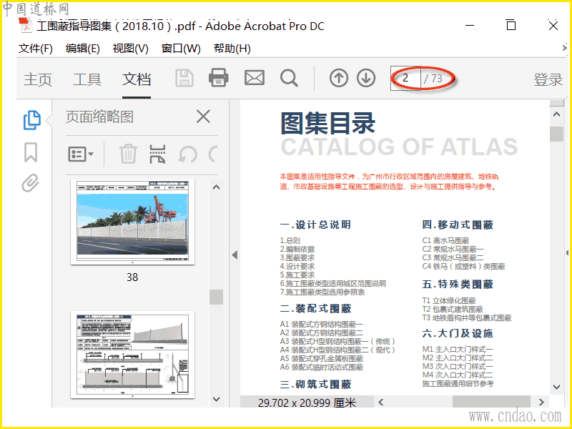Open the 帮助(H) menu
The width and height of the screenshot is (572, 429).
232,49
